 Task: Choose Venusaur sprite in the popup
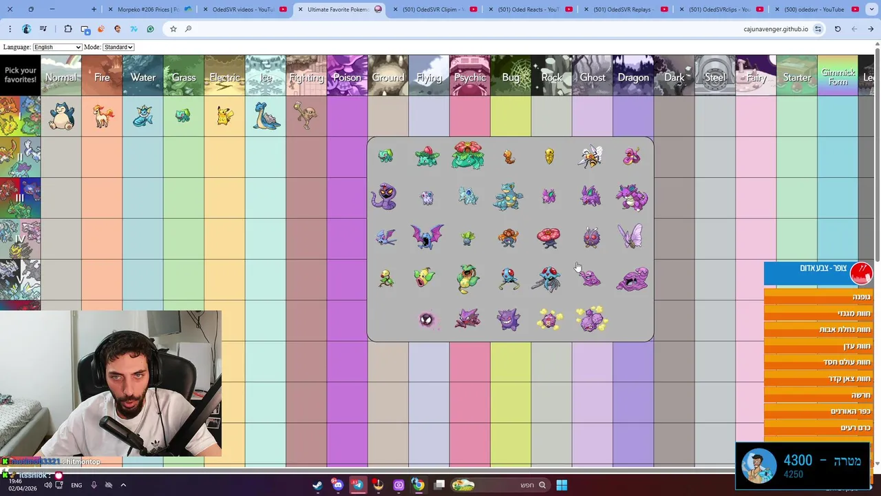tap(467, 155)
